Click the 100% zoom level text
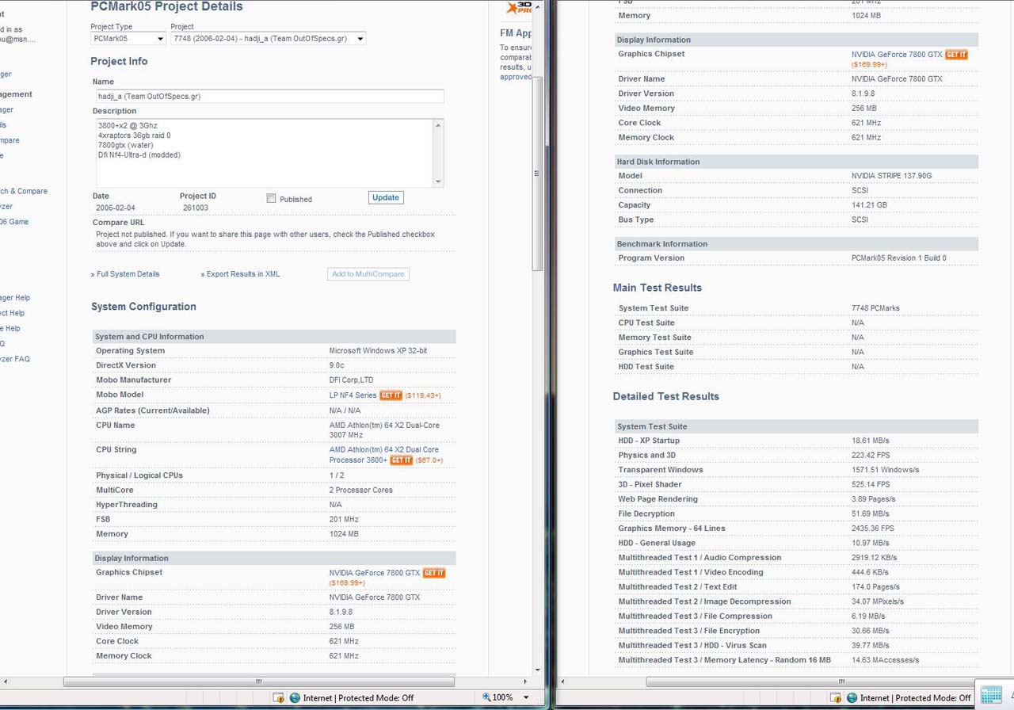1014x710 pixels. point(503,697)
